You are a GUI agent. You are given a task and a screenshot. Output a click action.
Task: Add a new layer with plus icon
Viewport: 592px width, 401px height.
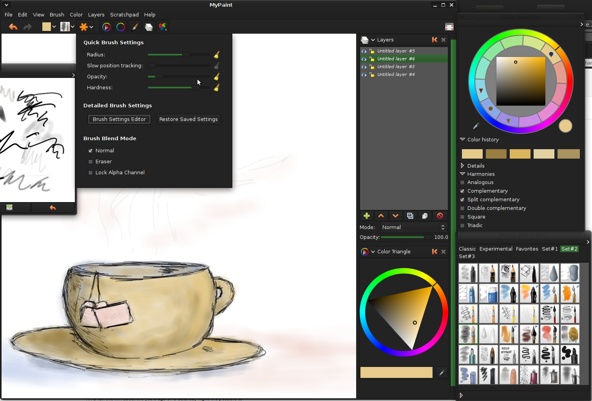(x=367, y=216)
